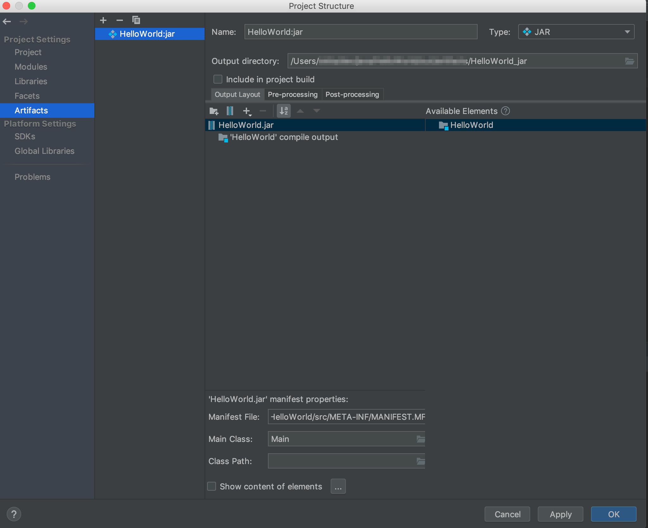Click the artifact Name input field

(x=361, y=32)
